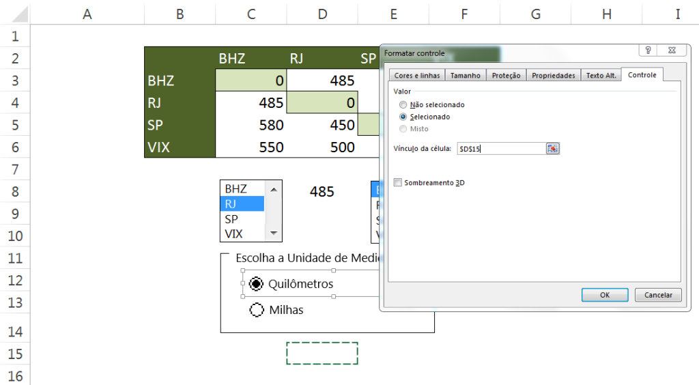This screenshot has width=699, height=385.
Task: Select column B header
Action: [180, 14]
